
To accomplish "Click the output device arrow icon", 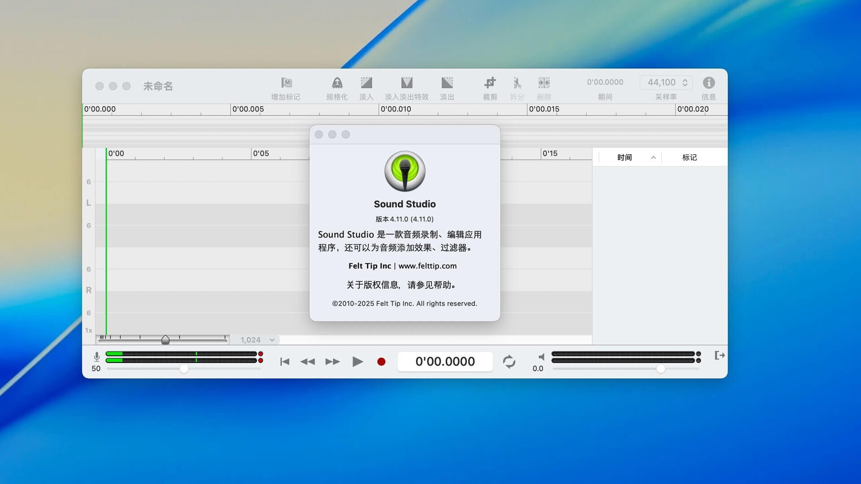I will click(719, 355).
